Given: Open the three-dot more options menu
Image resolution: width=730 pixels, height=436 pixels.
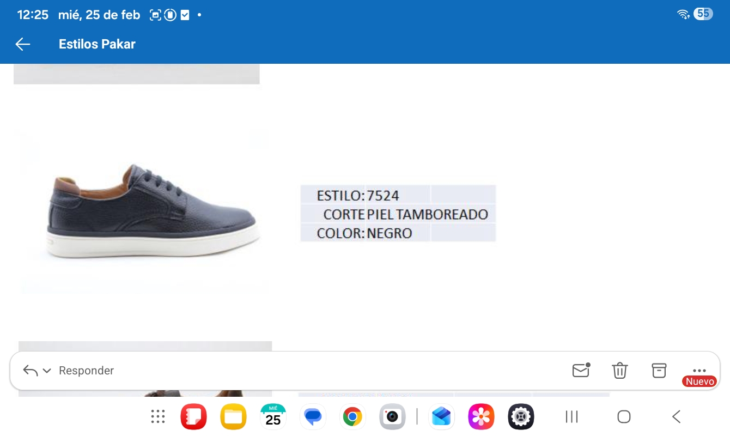Looking at the screenshot, I should (x=699, y=370).
